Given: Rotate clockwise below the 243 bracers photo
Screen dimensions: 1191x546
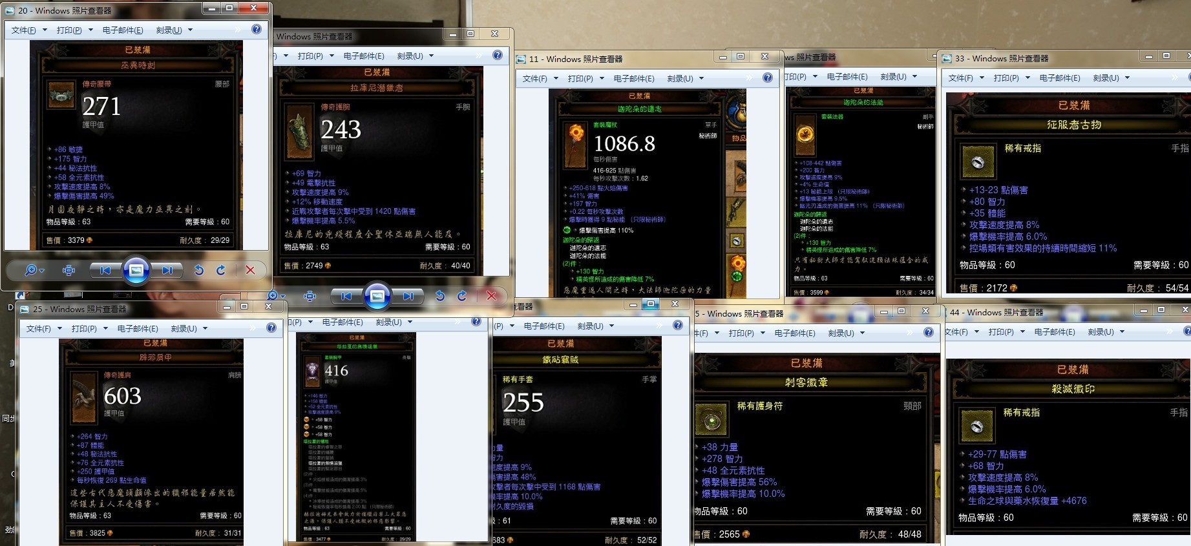Looking at the screenshot, I should [x=462, y=296].
